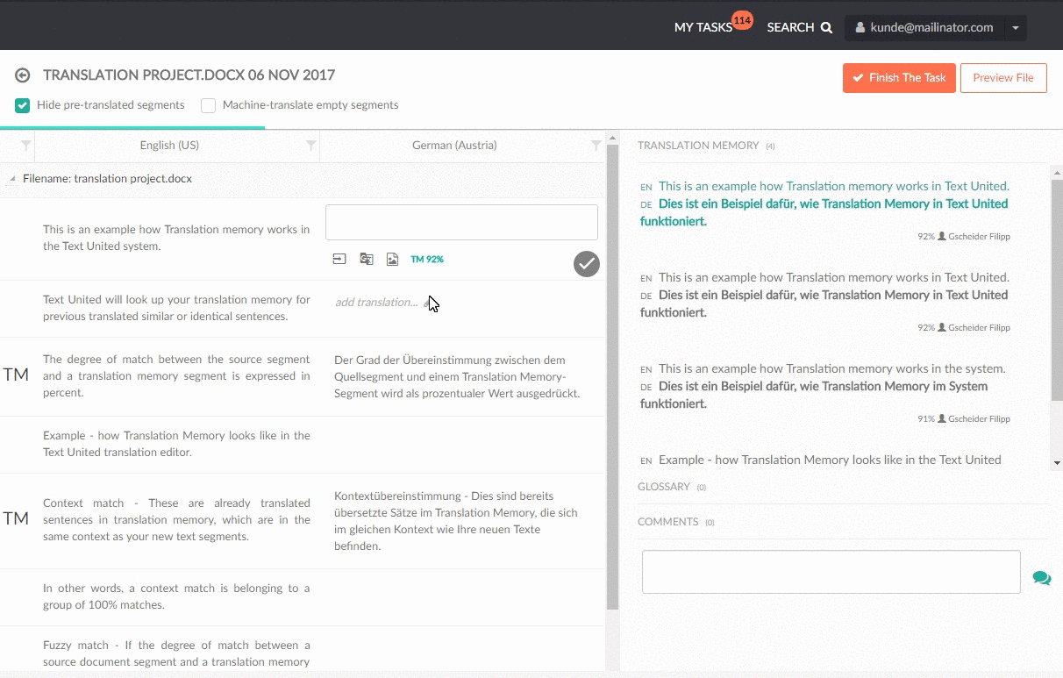Image resolution: width=1063 pixels, height=678 pixels.
Task: Click source text 'This is an example how Translation memory'
Action: tap(176, 238)
